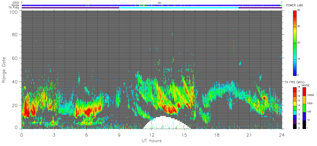Click the Range Gate axis title

(x=4, y=70)
